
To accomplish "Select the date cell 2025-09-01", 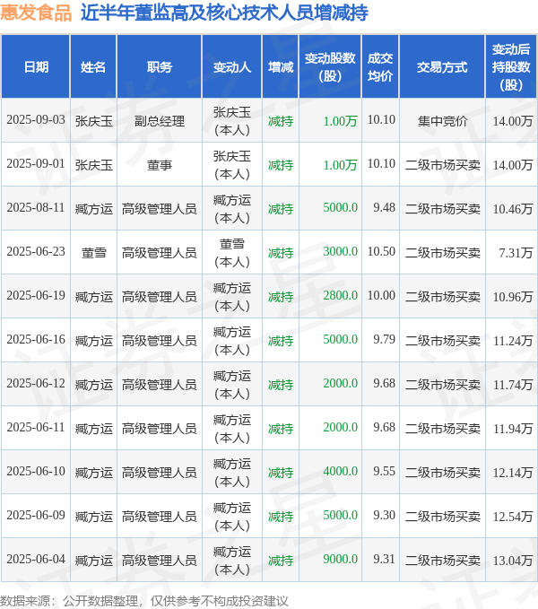I will pyautogui.click(x=36, y=163).
